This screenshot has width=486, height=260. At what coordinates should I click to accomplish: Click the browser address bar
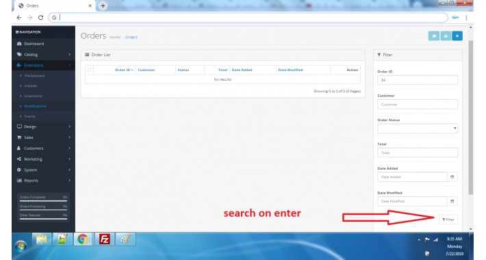[x=248, y=18]
